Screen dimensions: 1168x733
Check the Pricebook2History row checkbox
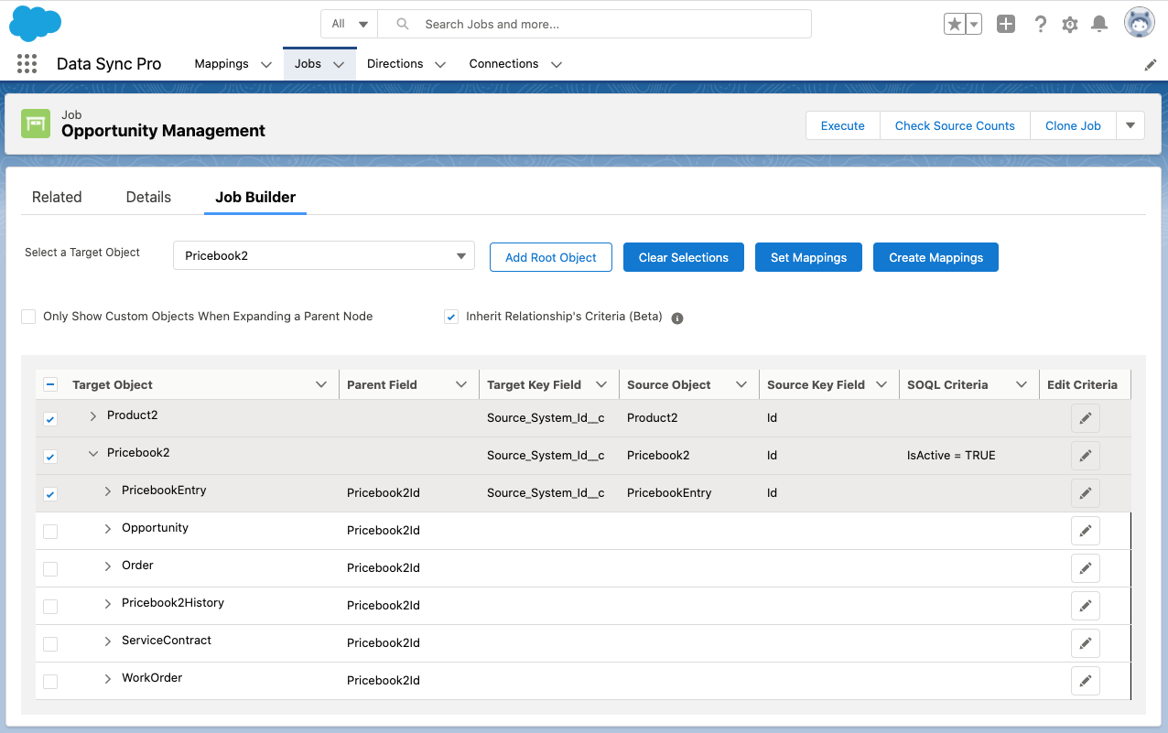50,607
